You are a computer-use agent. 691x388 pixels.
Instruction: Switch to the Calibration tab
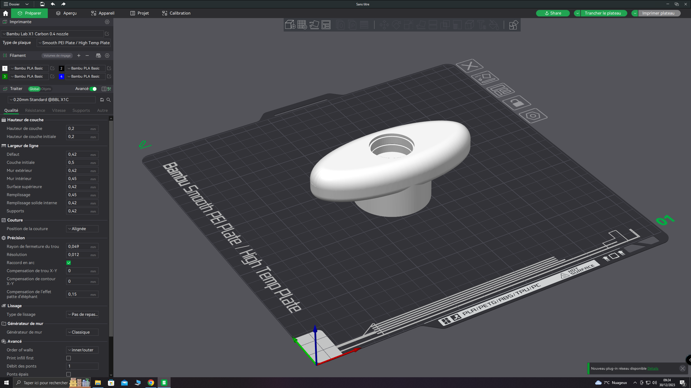point(176,13)
